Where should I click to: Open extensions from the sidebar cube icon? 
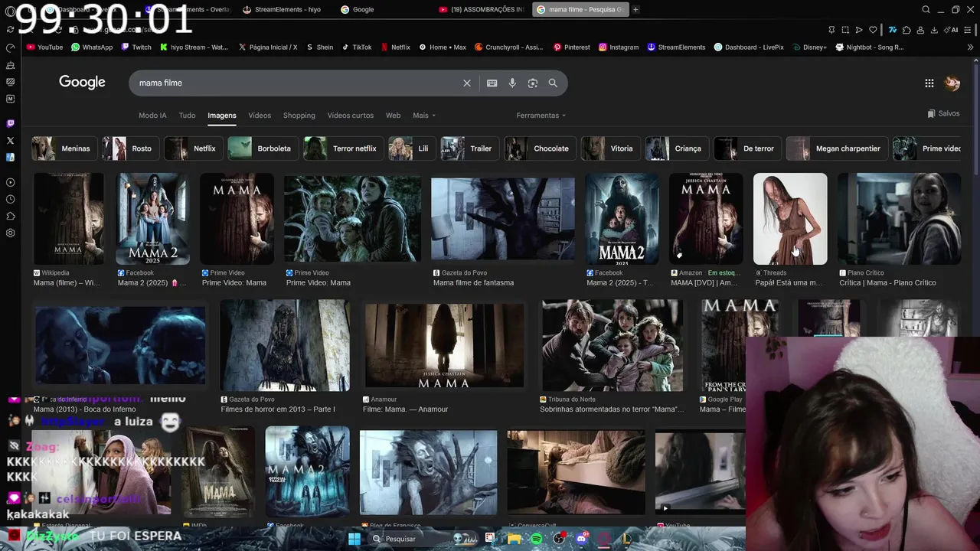coord(10,216)
